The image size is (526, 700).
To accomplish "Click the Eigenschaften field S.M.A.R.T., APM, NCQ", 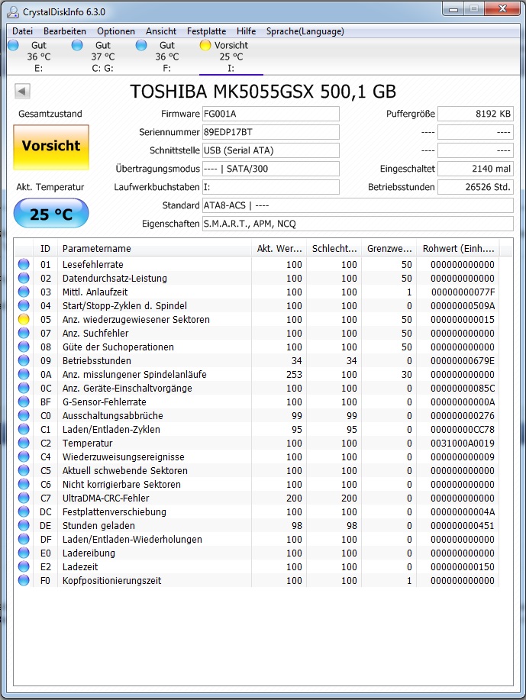I will point(357,224).
